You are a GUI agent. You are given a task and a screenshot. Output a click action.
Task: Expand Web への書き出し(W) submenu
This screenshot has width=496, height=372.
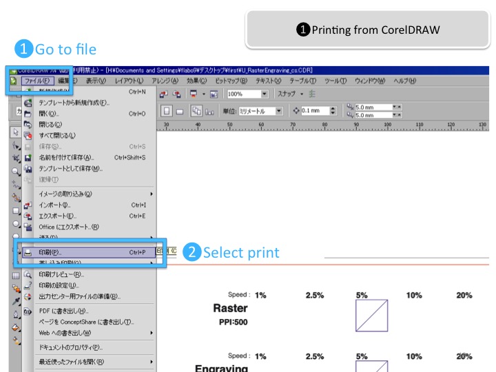pos(89,333)
